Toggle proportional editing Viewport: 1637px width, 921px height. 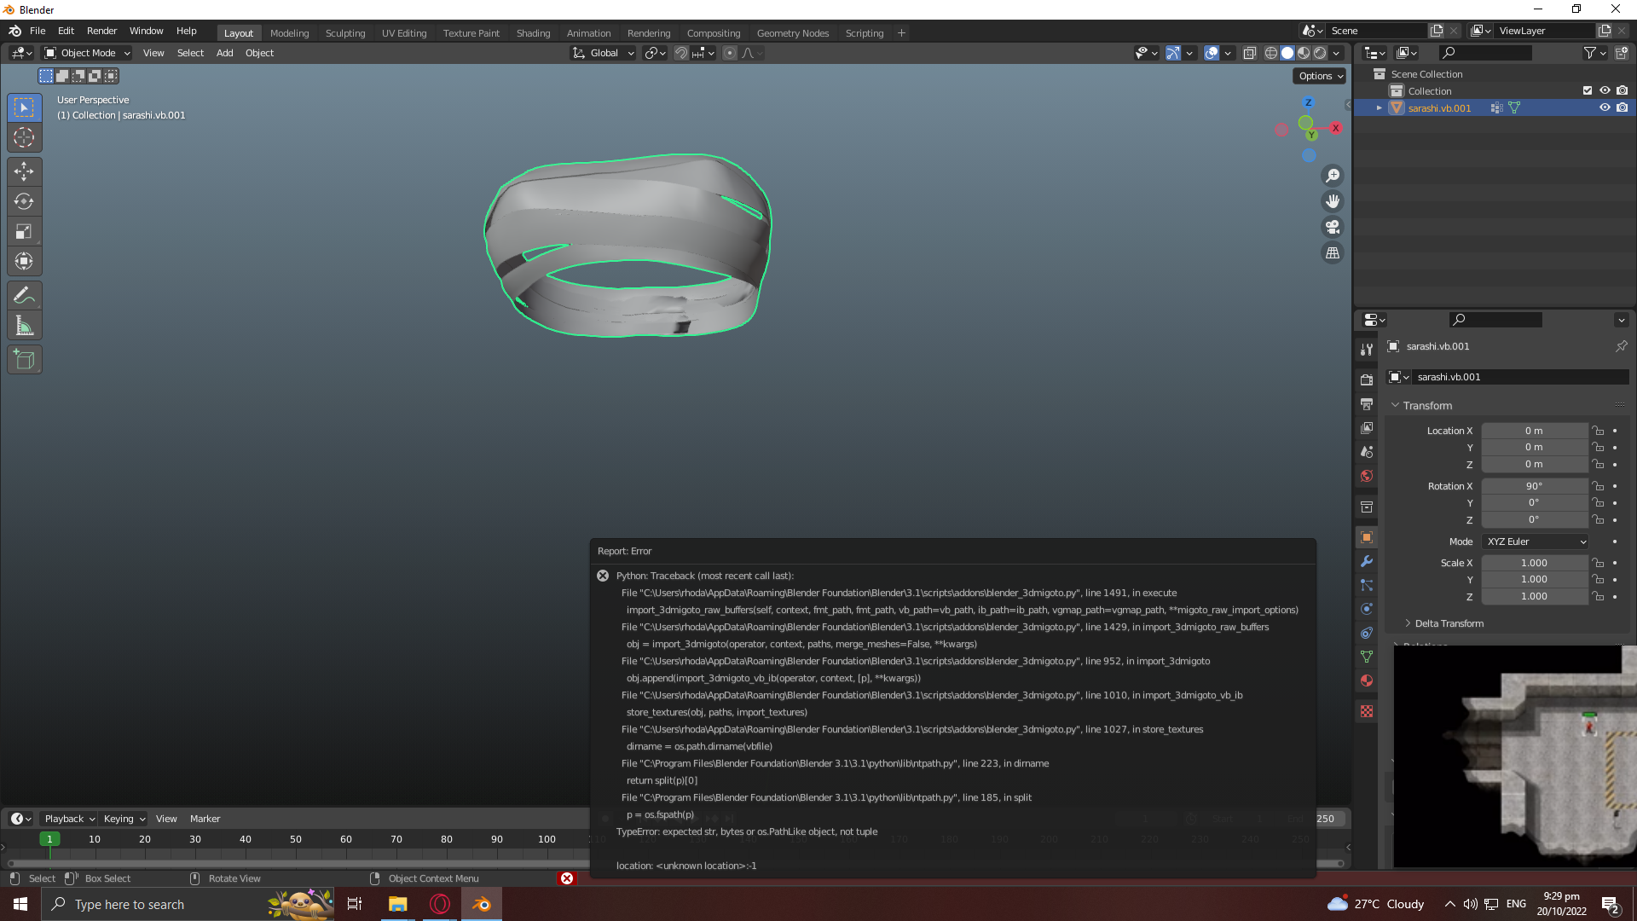point(729,53)
